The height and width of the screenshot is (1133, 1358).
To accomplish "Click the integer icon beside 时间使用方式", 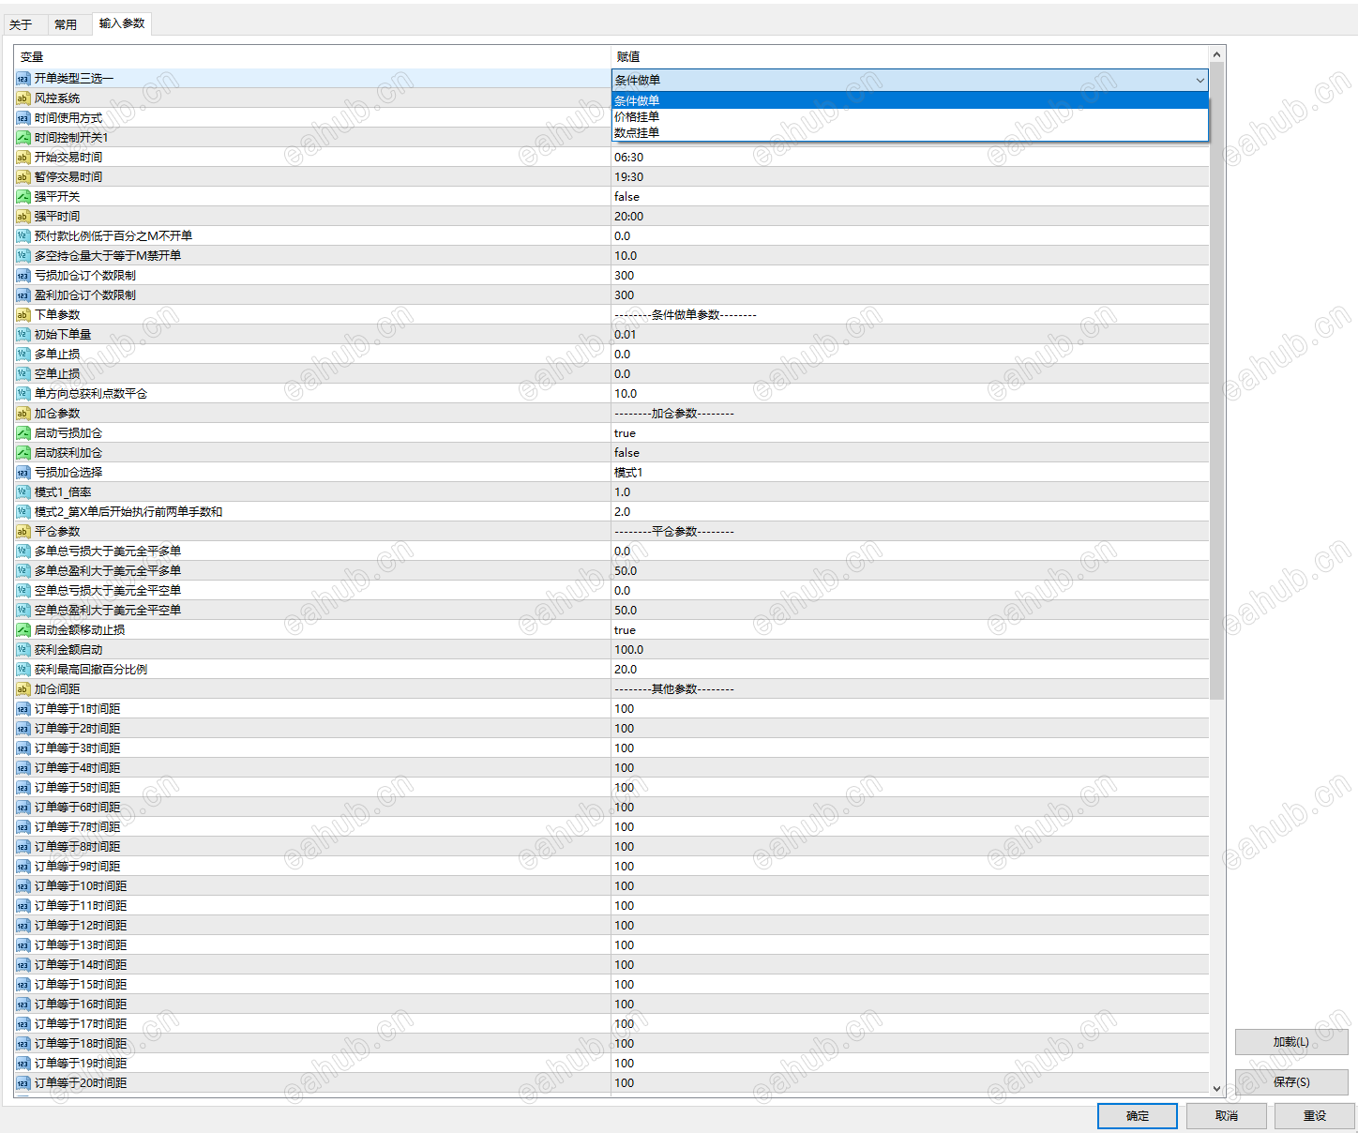I will click(x=23, y=118).
